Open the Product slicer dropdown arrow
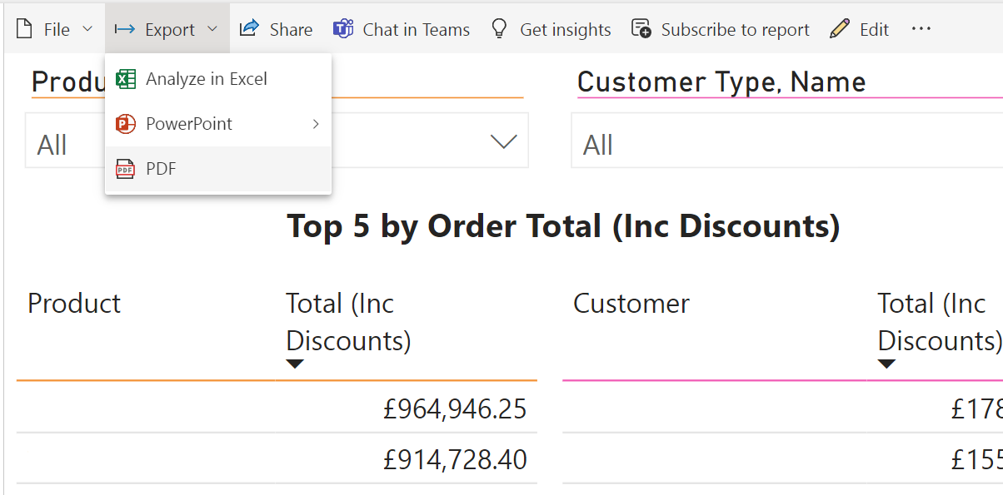This screenshot has height=495, width=1003. click(504, 142)
